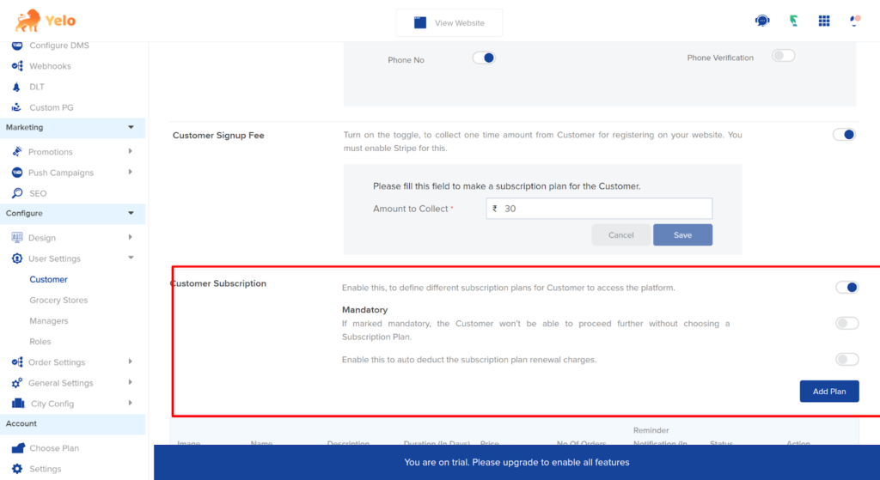Click the SEO magnifier icon

coord(17,193)
